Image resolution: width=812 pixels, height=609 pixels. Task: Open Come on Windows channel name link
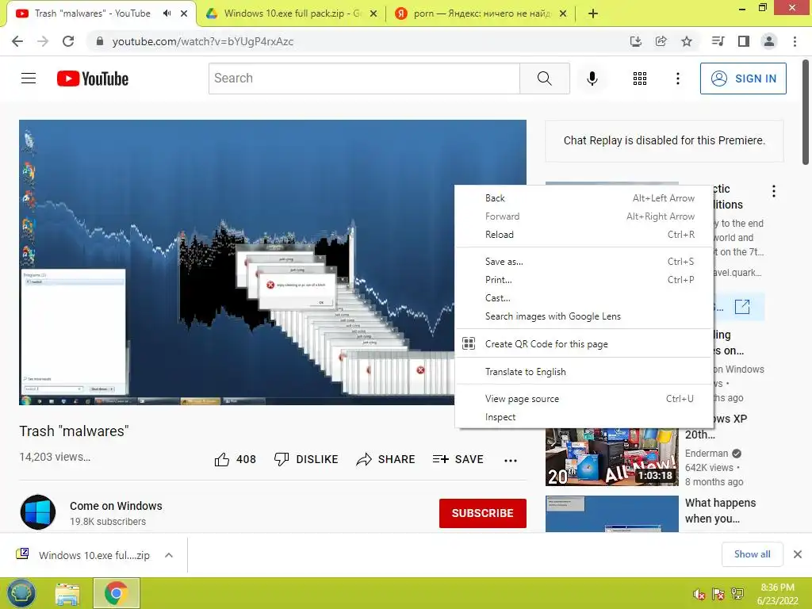coord(116,506)
